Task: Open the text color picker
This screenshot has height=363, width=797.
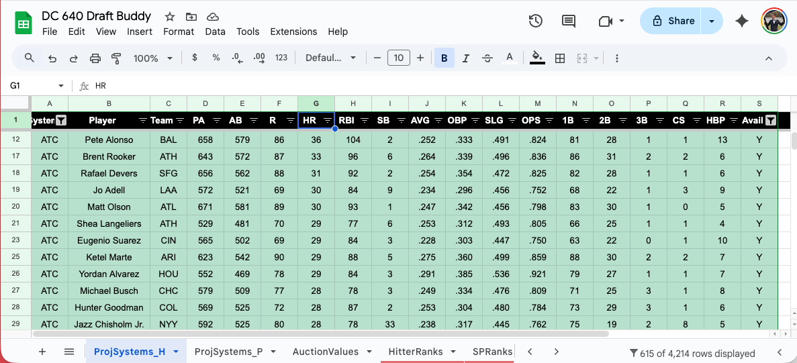Action: [510, 58]
